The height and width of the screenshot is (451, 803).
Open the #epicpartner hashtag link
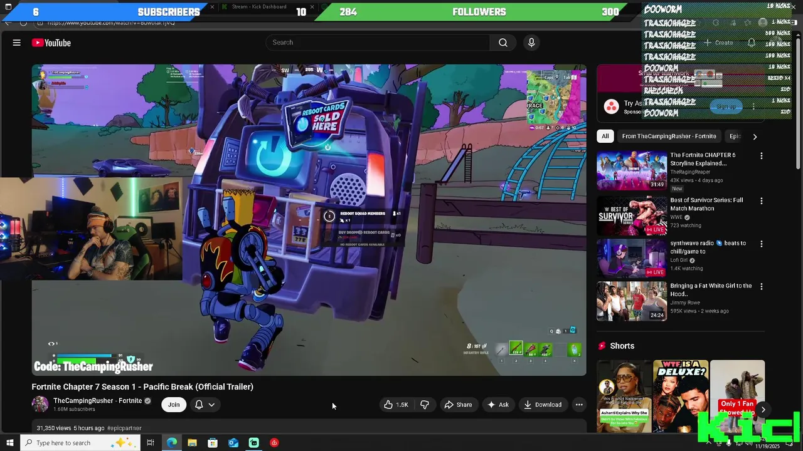coord(124,428)
